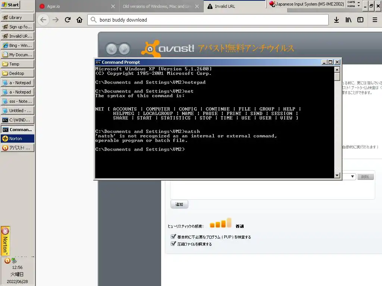Image resolution: width=382 pixels, height=286 pixels.
Task: Switch to Library taskbar item
Action: point(17,18)
